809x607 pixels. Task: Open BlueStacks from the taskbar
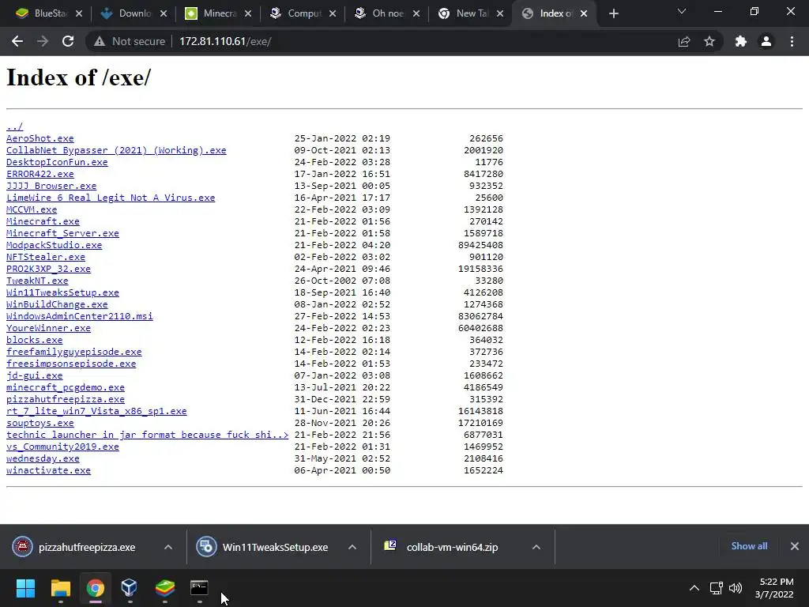(x=164, y=588)
